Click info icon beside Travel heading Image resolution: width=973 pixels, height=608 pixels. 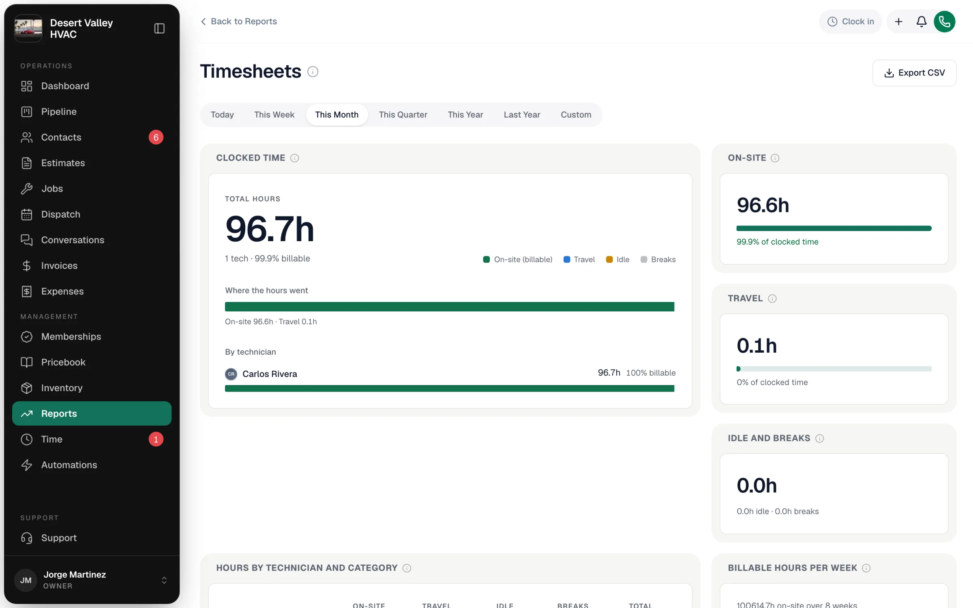(772, 299)
